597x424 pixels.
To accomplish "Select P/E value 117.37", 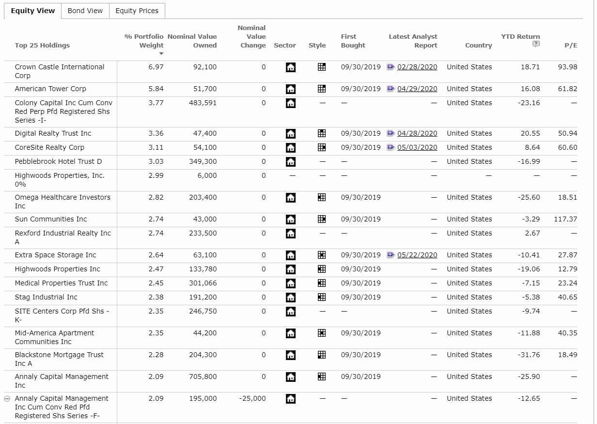I will pos(566,219).
